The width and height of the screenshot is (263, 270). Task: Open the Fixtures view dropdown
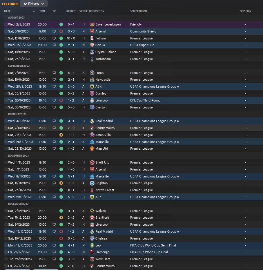34,3
